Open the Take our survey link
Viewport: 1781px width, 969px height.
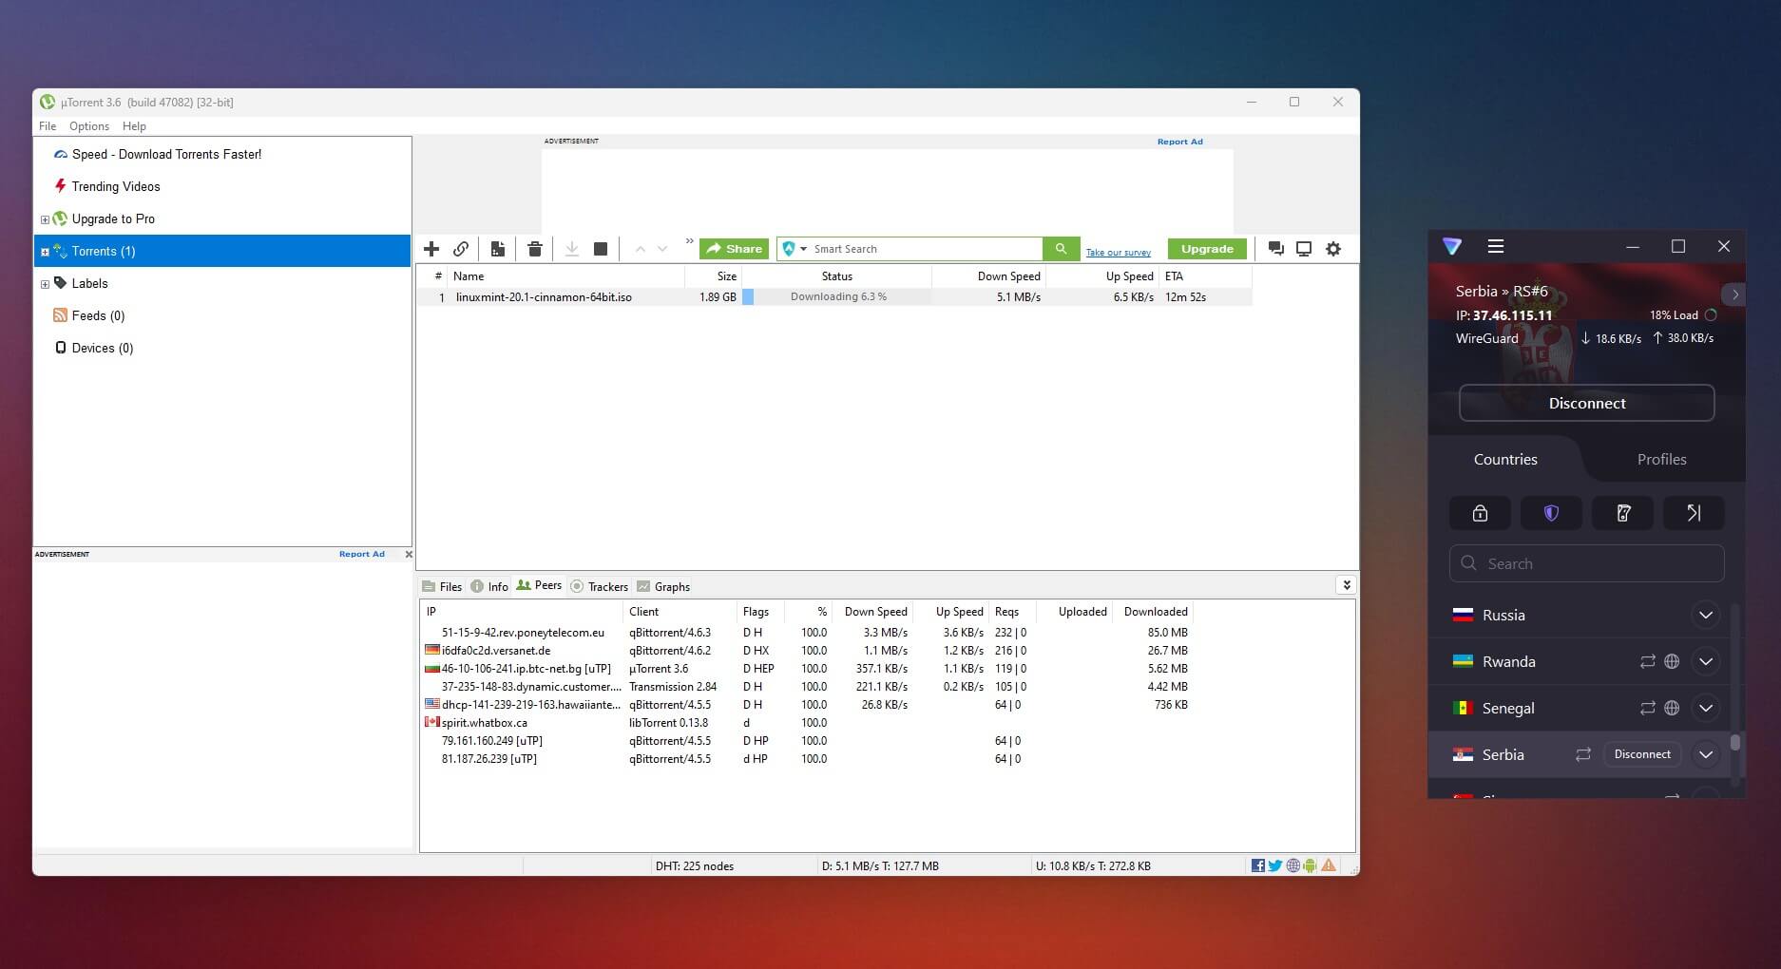(x=1119, y=253)
